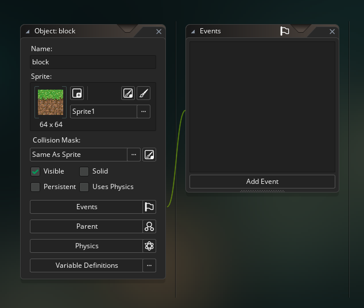Image resolution: width=364 pixels, height=308 pixels.
Task: Click the resize grip below Add Event
Action: click(262, 191)
